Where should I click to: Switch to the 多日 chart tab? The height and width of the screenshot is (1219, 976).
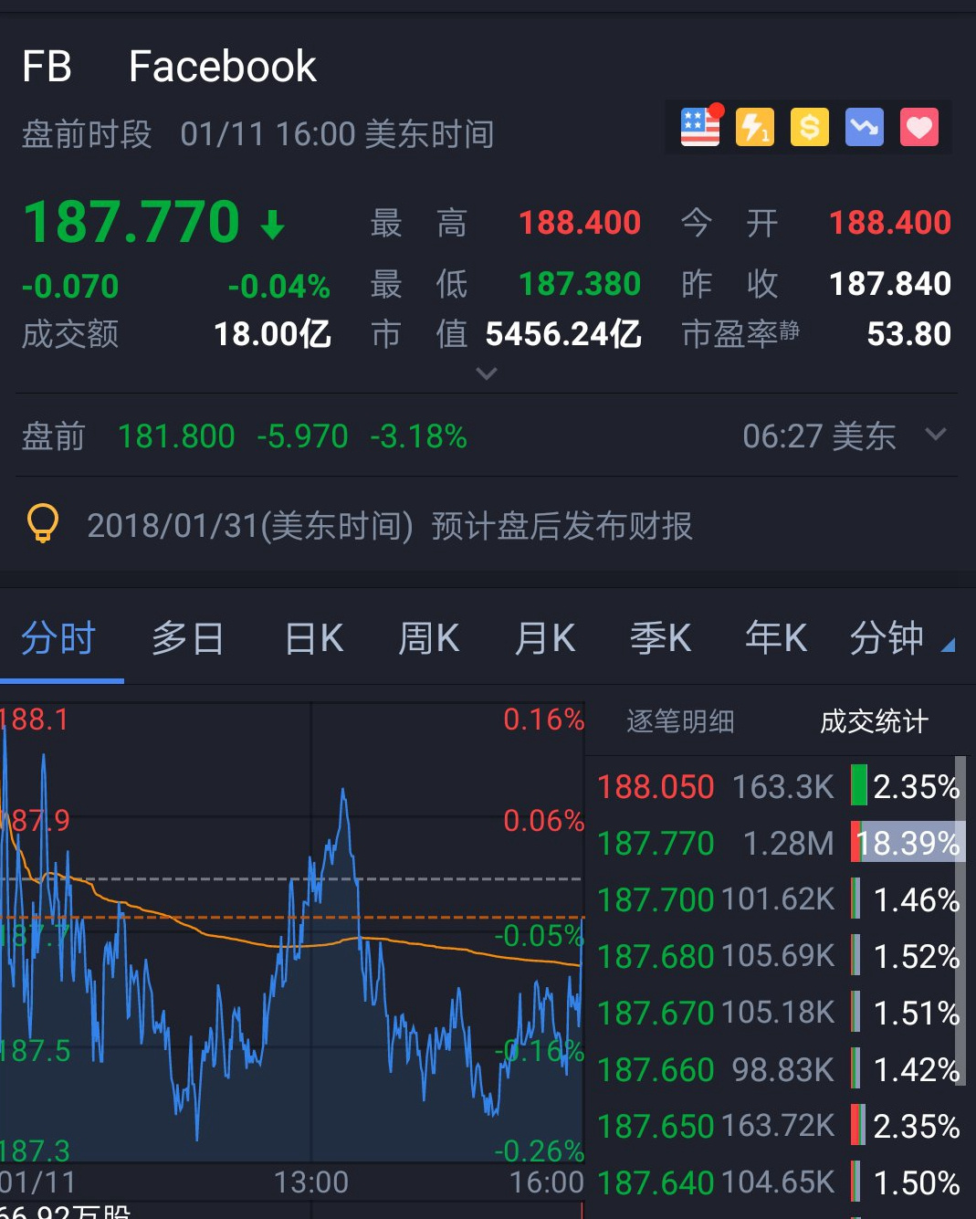pyautogui.click(x=188, y=637)
